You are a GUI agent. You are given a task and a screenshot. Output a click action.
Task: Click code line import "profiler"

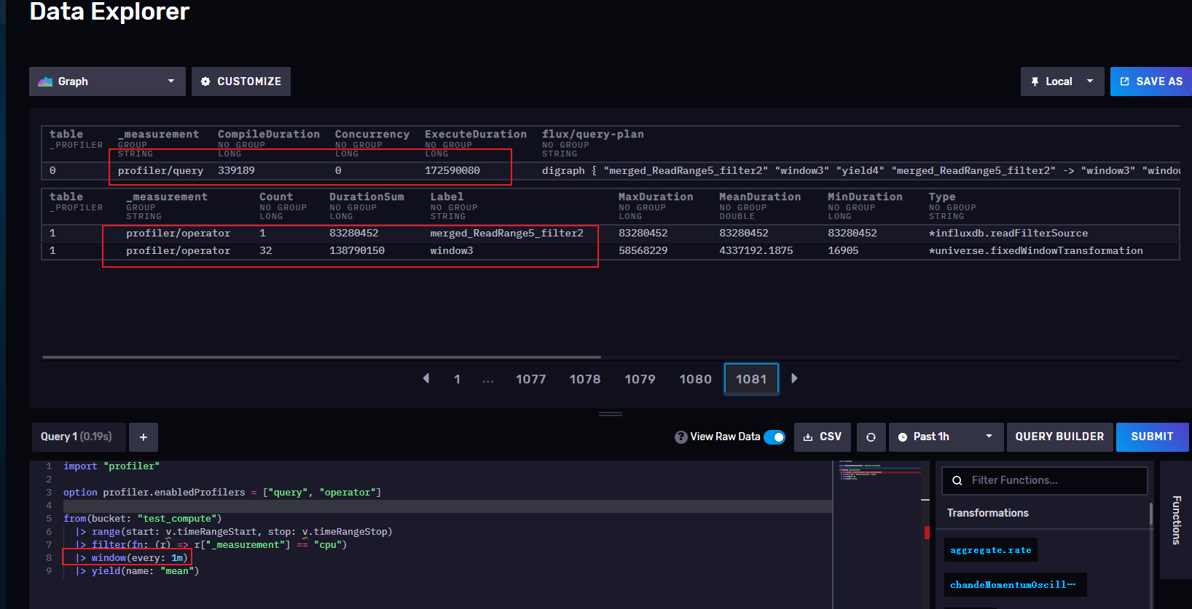point(111,466)
